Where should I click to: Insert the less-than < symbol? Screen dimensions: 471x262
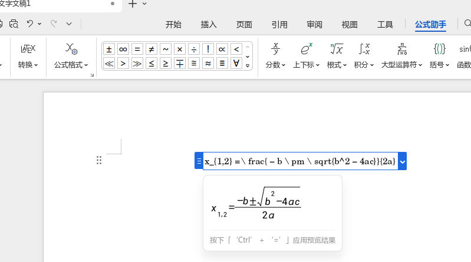[236, 49]
